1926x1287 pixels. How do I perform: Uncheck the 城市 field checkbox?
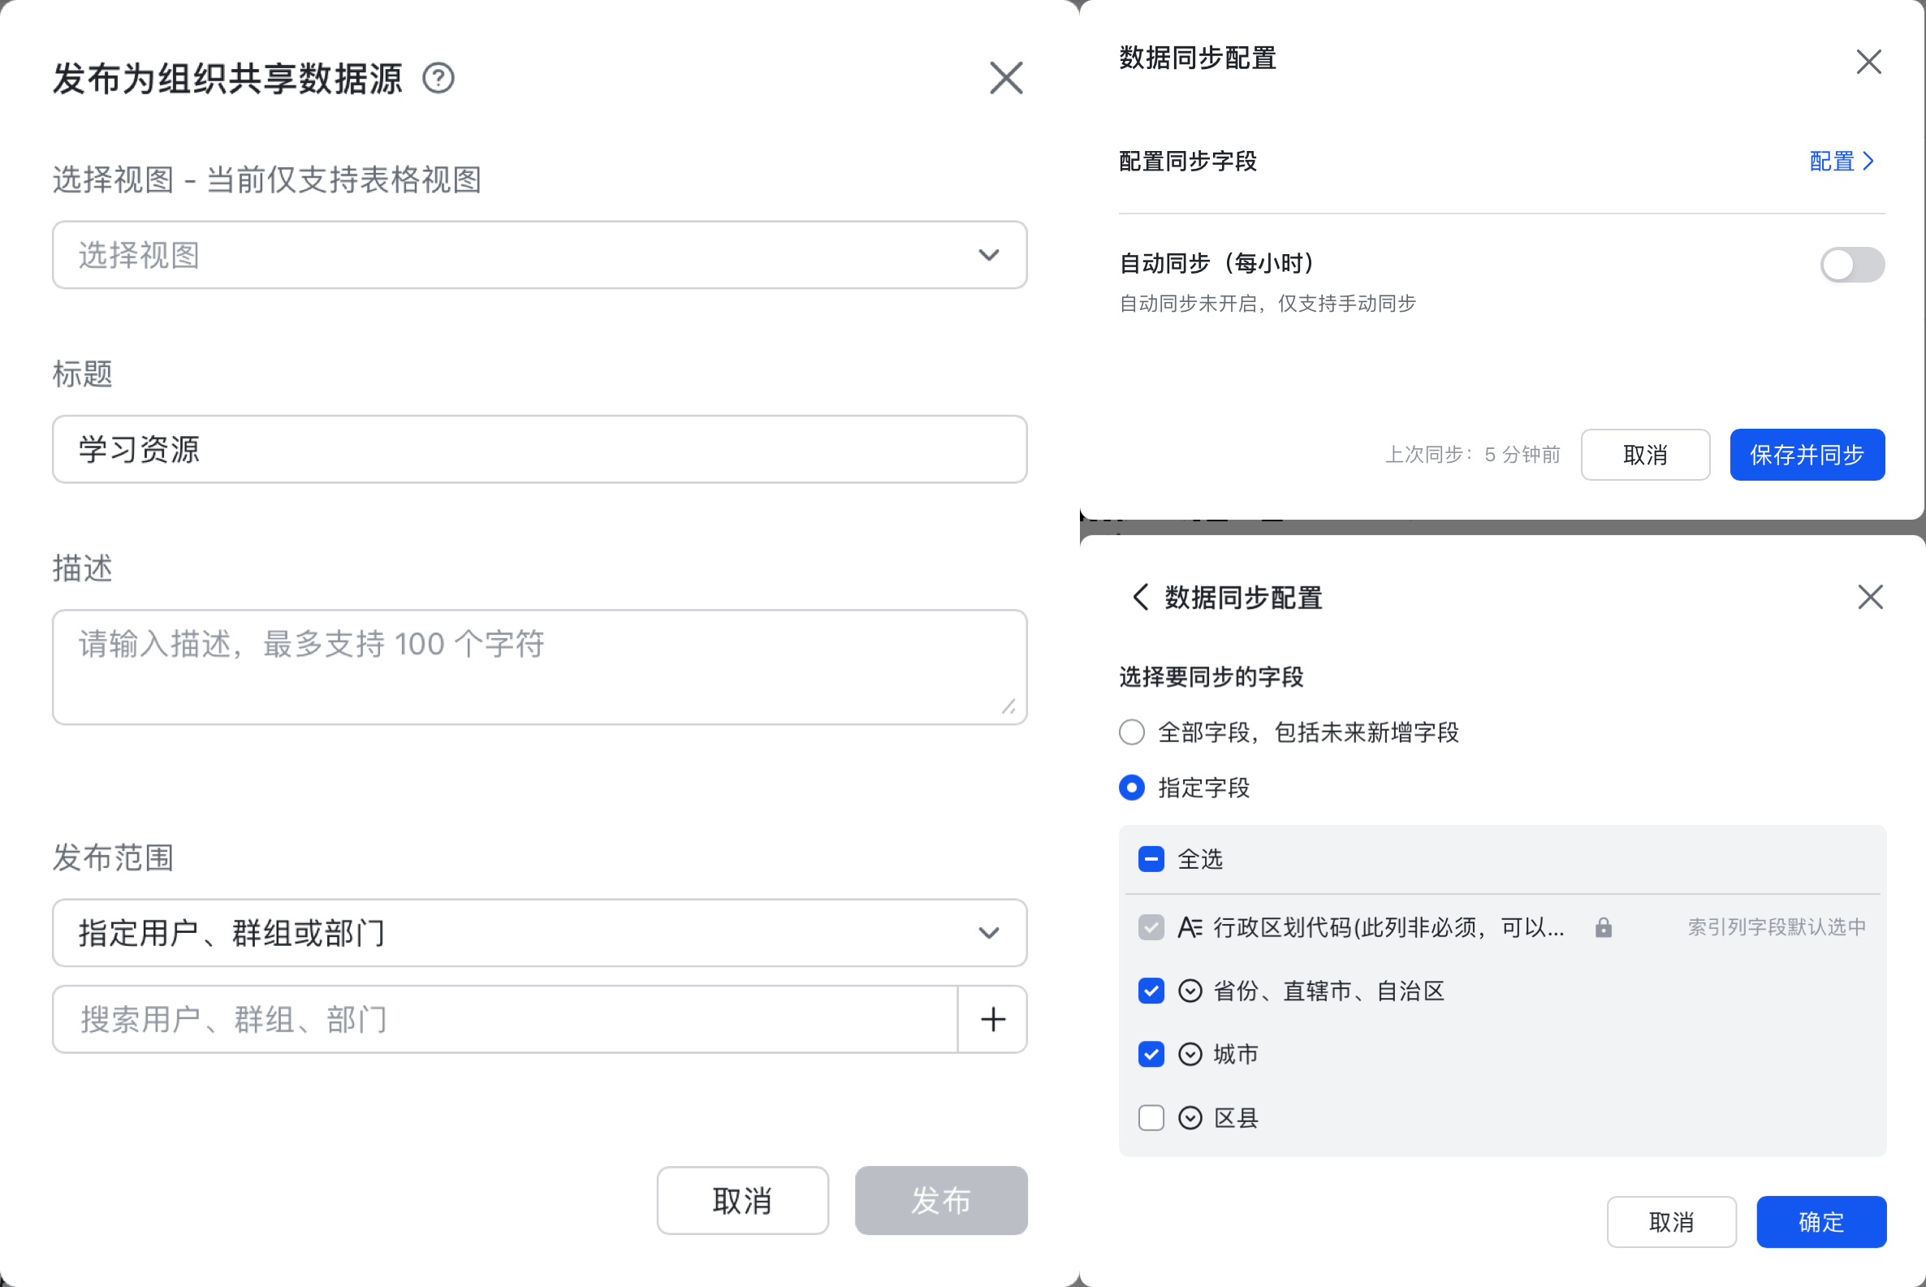pyautogui.click(x=1151, y=1054)
